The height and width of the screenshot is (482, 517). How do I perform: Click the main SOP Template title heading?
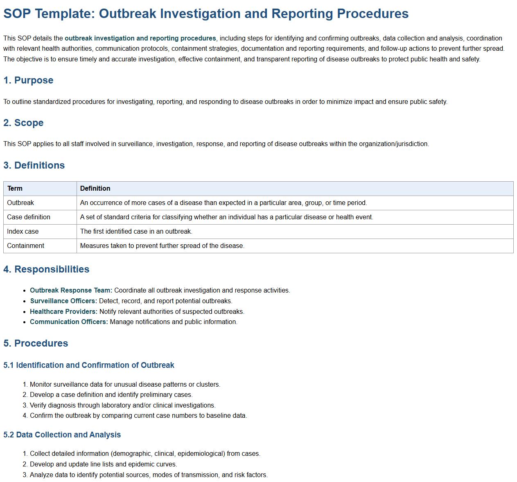point(205,14)
